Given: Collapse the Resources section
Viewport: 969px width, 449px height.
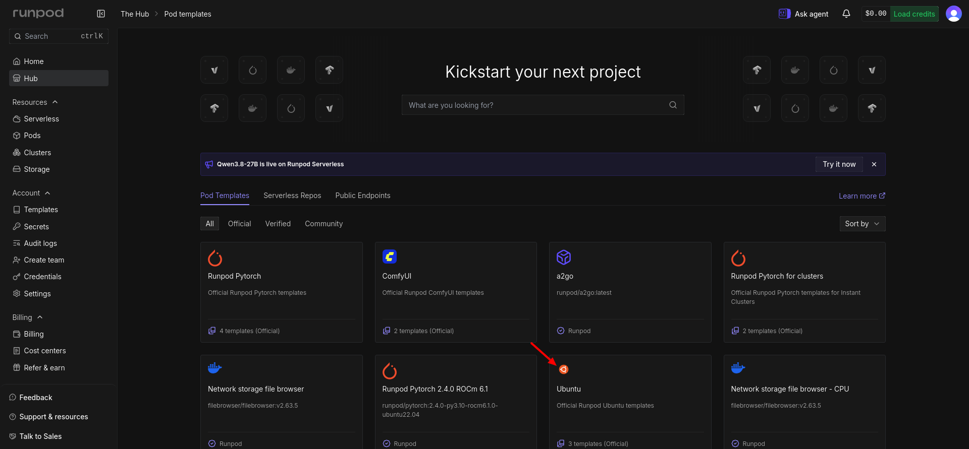Looking at the screenshot, I should (35, 102).
